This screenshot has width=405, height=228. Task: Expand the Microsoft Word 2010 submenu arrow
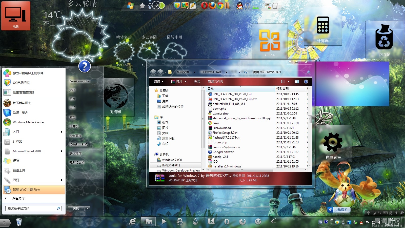pos(62,151)
